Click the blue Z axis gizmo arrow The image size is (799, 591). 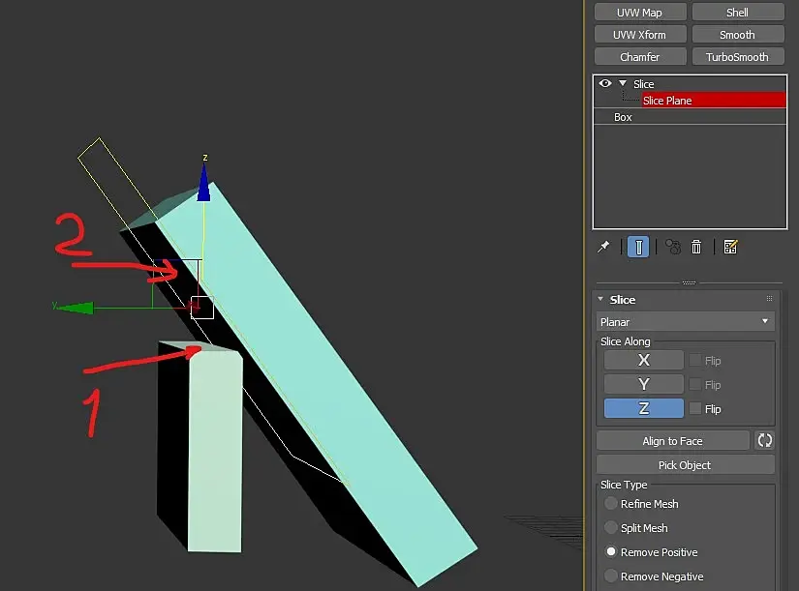(203, 185)
